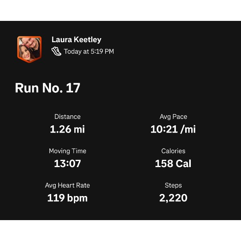The width and height of the screenshot is (241, 241).
Task: Click the Steps label
Action: 173,186
